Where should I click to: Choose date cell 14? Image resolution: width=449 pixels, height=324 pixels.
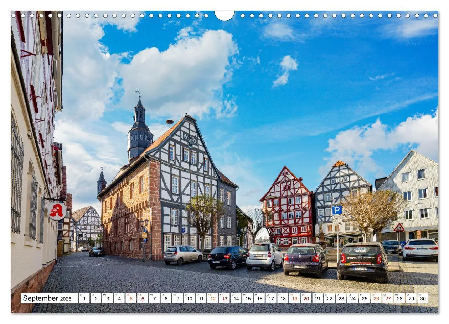pos(236,298)
